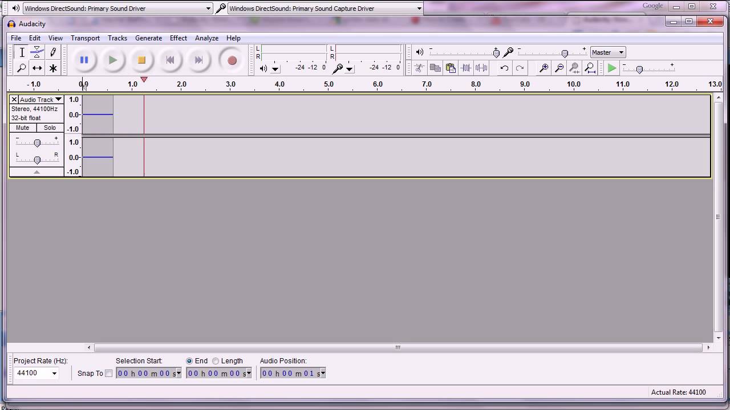
Task: Open the output meter dropdown arrow
Action: pos(275,68)
